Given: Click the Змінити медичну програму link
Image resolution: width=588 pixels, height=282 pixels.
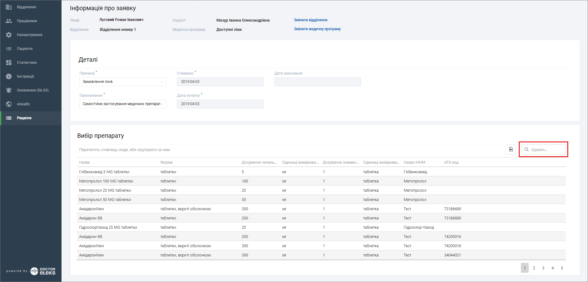Looking at the screenshot, I should tap(317, 29).
